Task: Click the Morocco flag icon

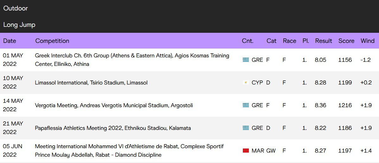Action: [x=246, y=151]
